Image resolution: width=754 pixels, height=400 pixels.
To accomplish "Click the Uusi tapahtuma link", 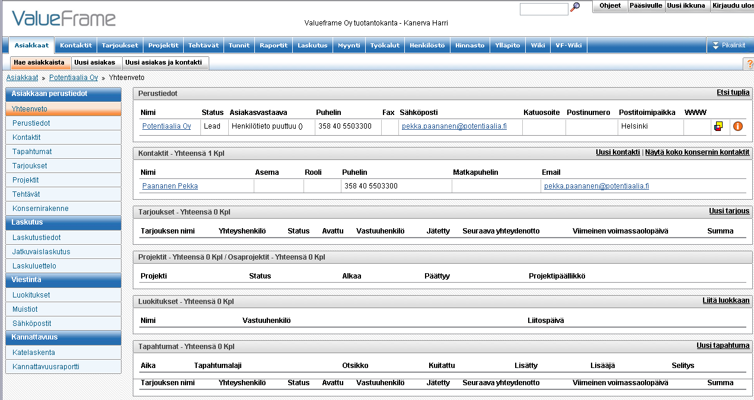I will pos(723,345).
